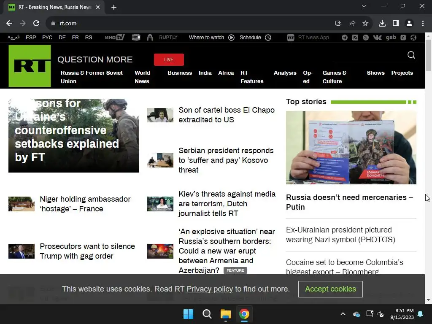Open the RT Features section
Viewport: 432px width, 324px height.
click(252, 77)
